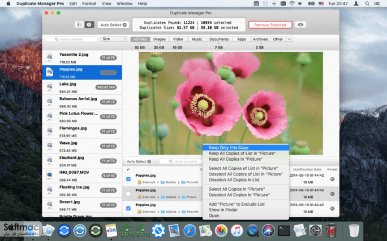
Task: Check the Poppies.jpg copy in External2 Picture
Action: point(129,194)
